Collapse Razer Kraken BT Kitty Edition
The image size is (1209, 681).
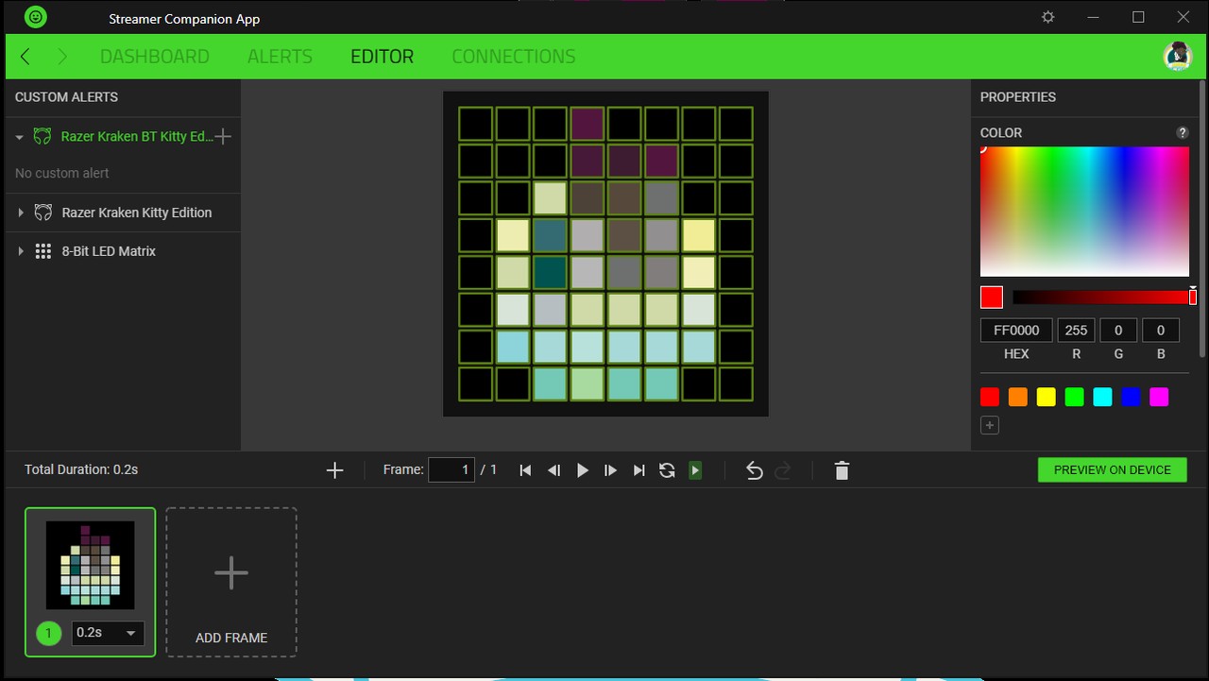(19, 137)
